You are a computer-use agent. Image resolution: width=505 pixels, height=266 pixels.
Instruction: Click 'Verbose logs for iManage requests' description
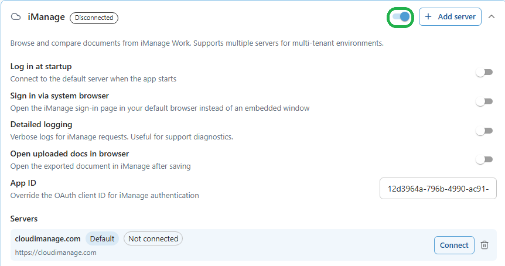point(122,137)
